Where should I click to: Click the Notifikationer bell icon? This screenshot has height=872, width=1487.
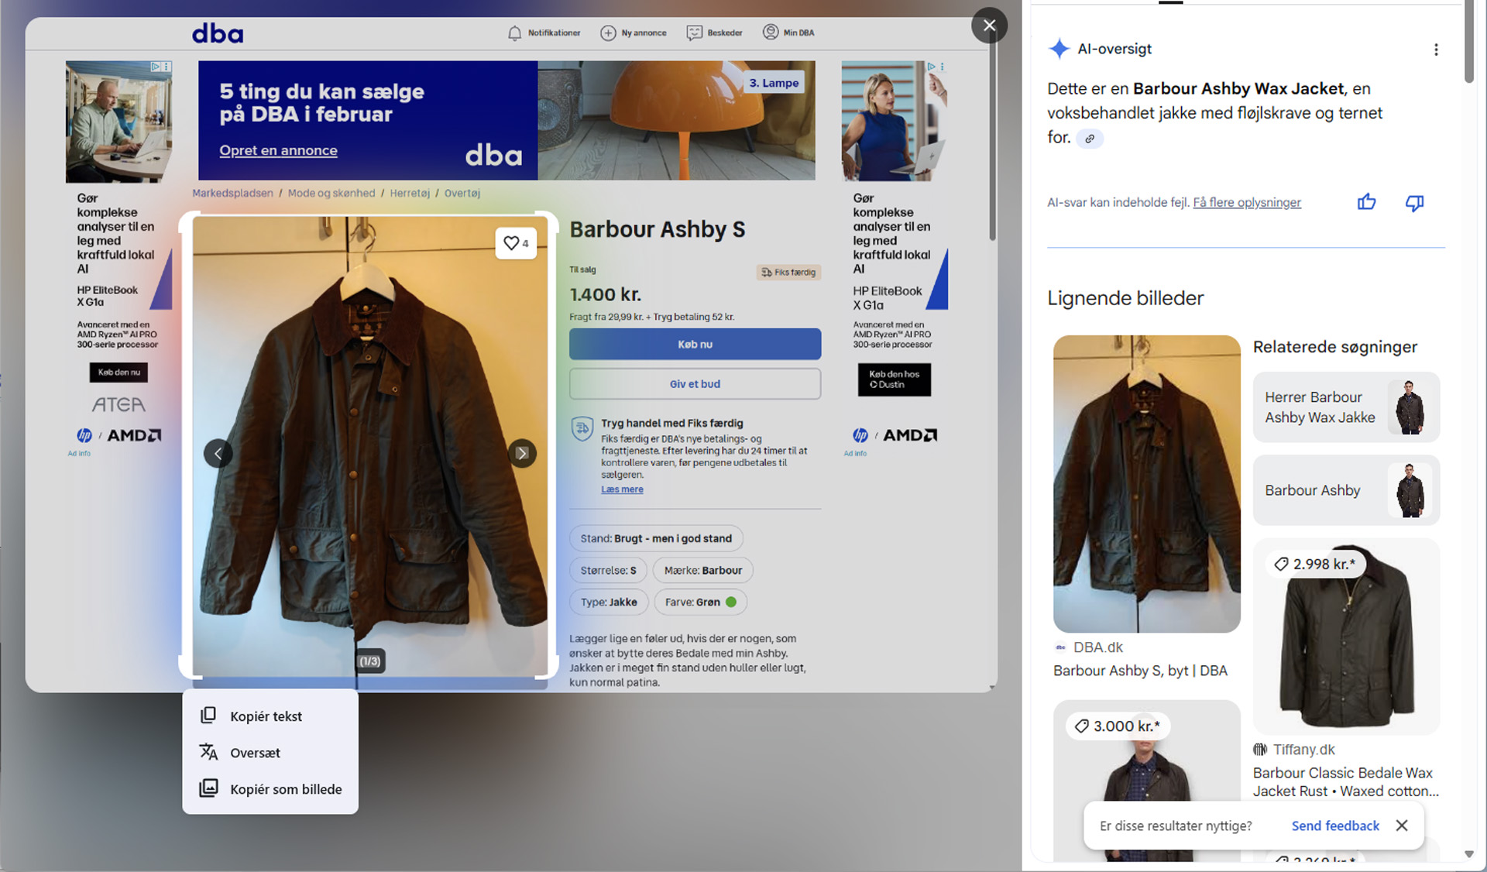coord(514,33)
